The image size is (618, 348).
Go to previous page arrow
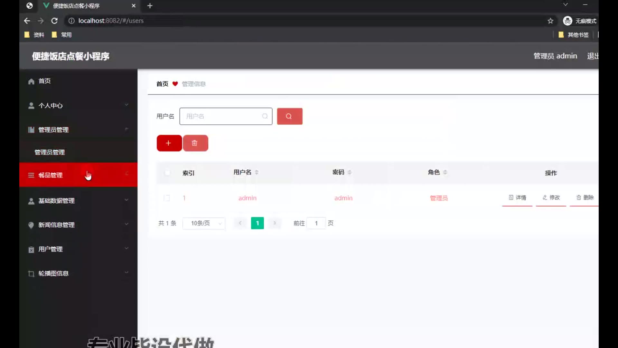[240, 223]
